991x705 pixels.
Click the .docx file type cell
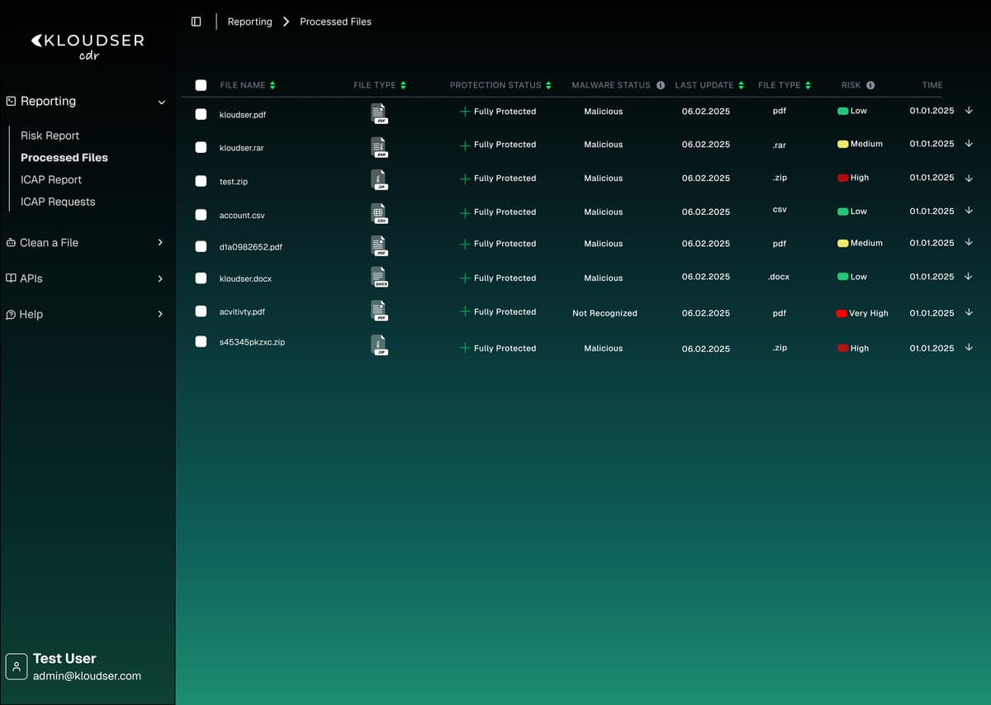coord(779,277)
